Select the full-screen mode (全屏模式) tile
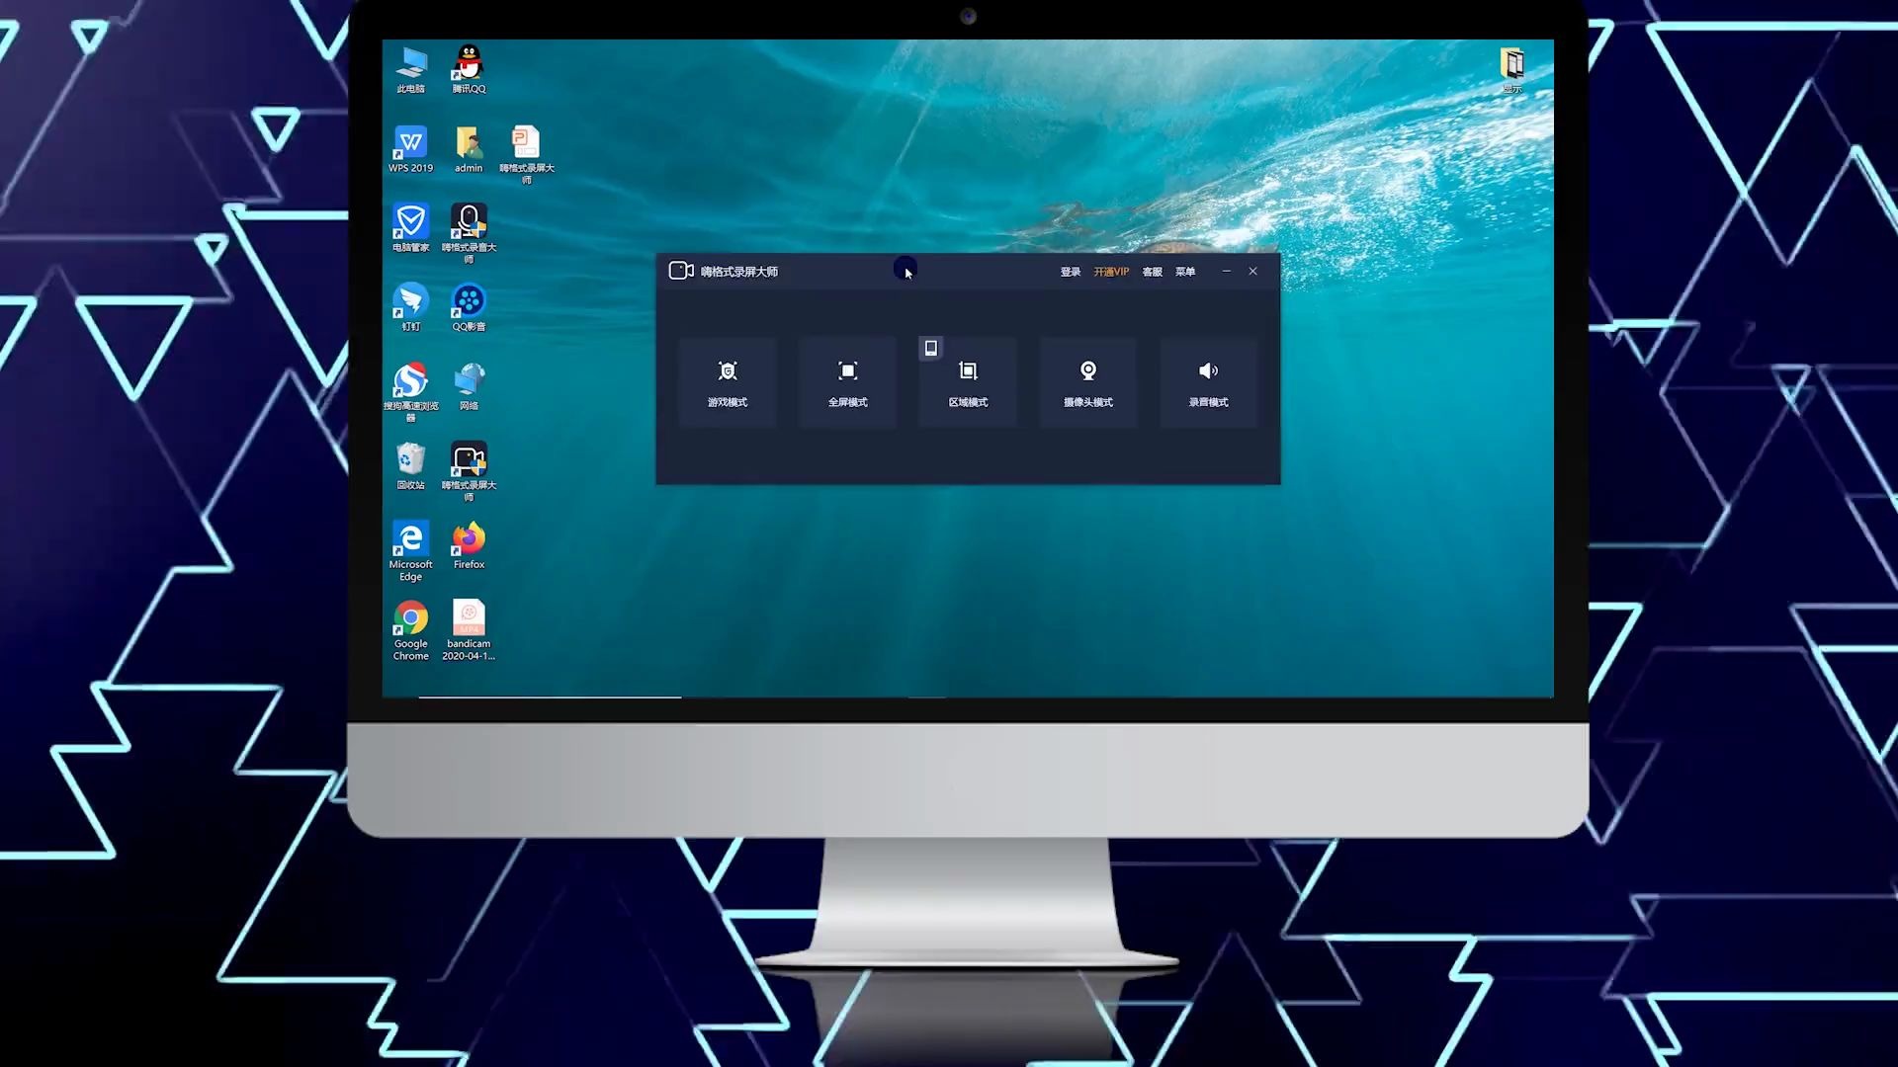Screen dimensions: 1898x1067 pos(847,382)
